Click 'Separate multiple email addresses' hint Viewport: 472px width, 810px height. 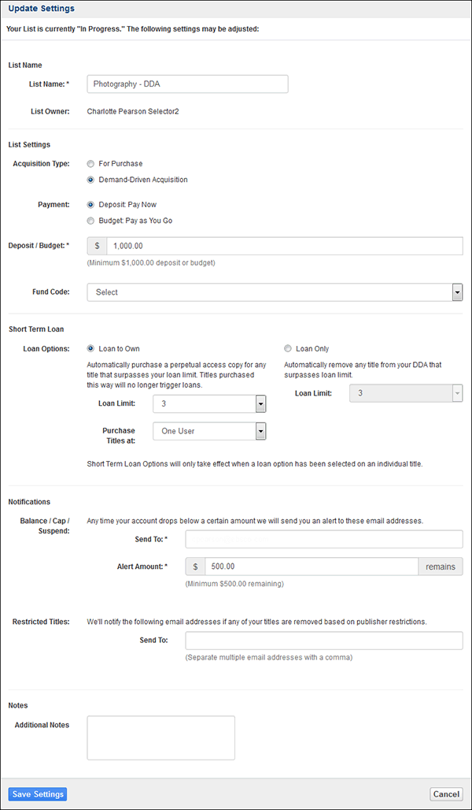pyautogui.click(x=269, y=658)
